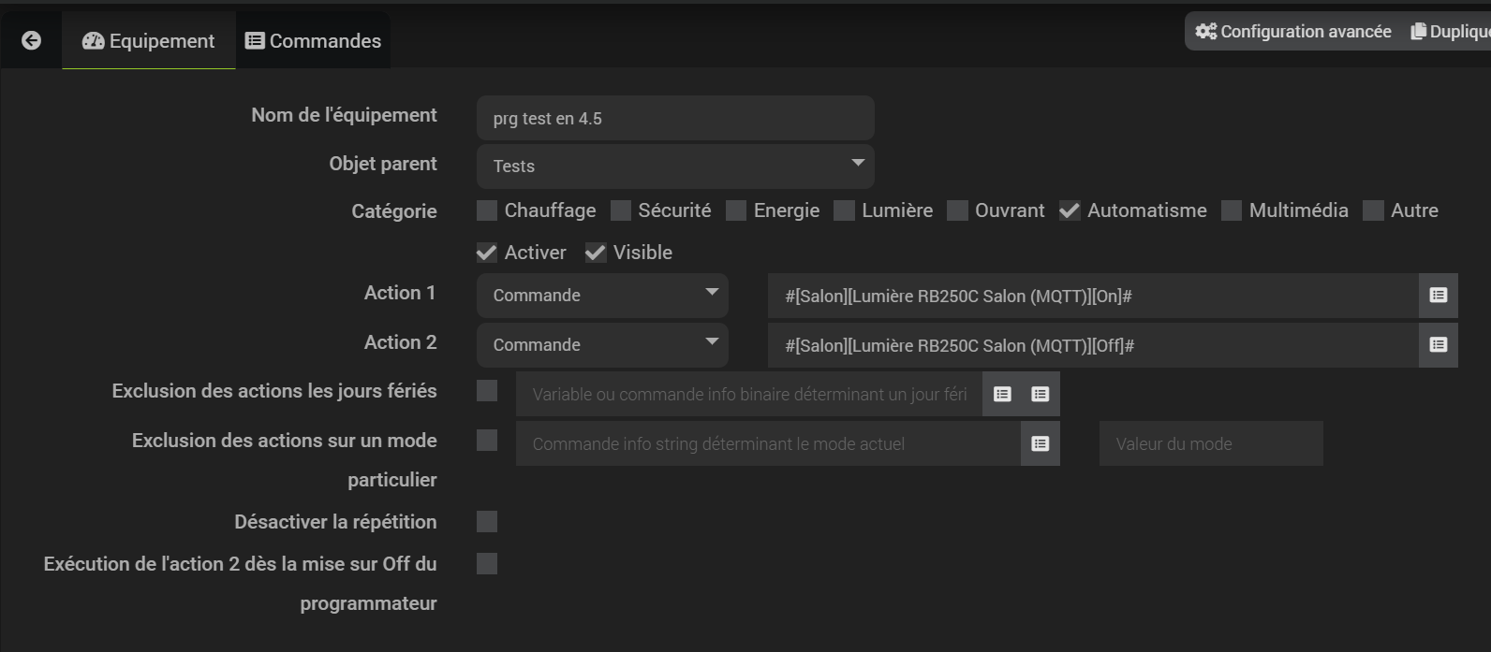The width and height of the screenshot is (1491, 652).
Task: Click the Valeur du mode field
Action: [x=1210, y=444]
